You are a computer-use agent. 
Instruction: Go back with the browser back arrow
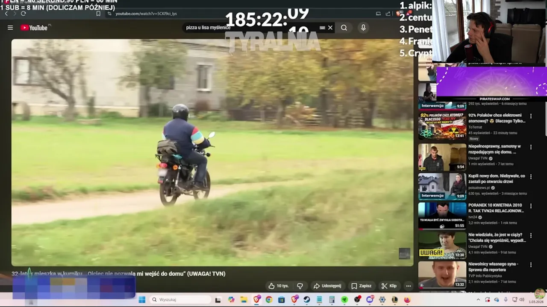(6, 14)
